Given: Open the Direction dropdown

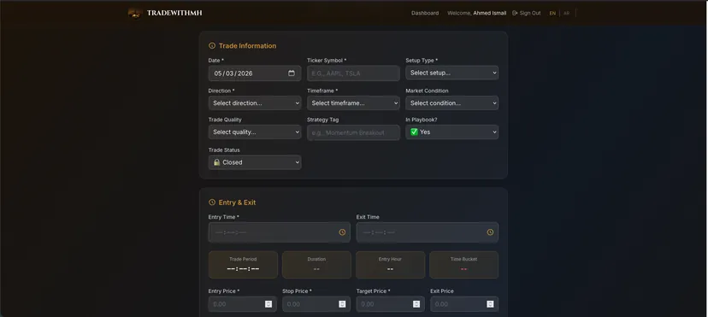Looking at the screenshot, I should [255, 103].
